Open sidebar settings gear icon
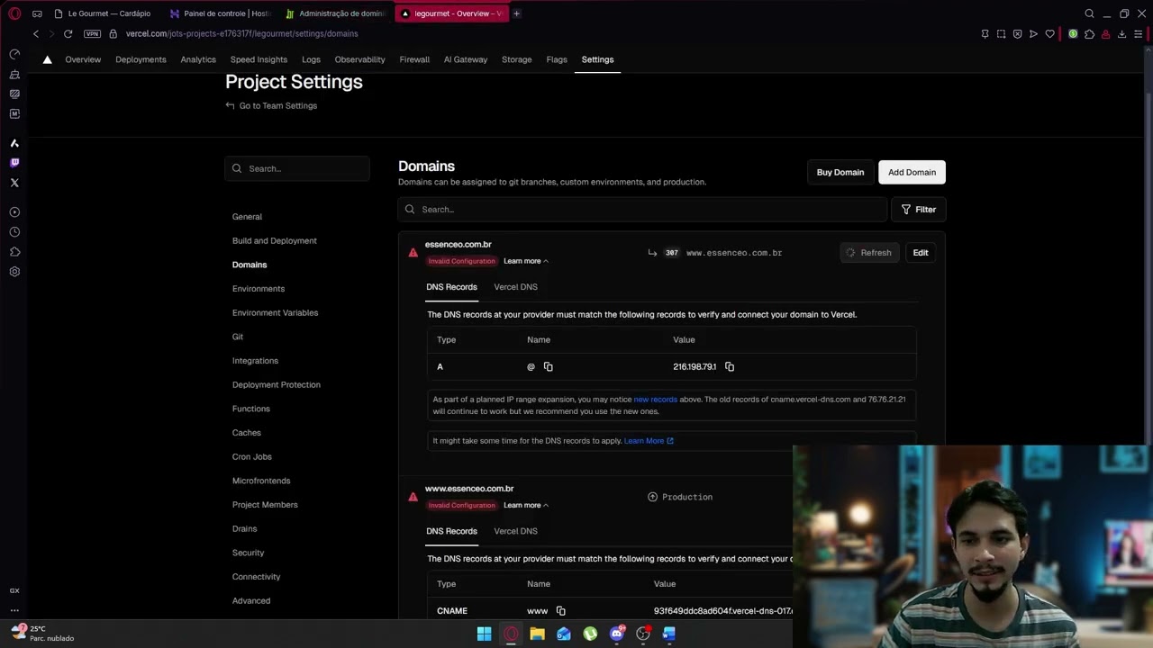 pyautogui.click(x=14, y=272)
